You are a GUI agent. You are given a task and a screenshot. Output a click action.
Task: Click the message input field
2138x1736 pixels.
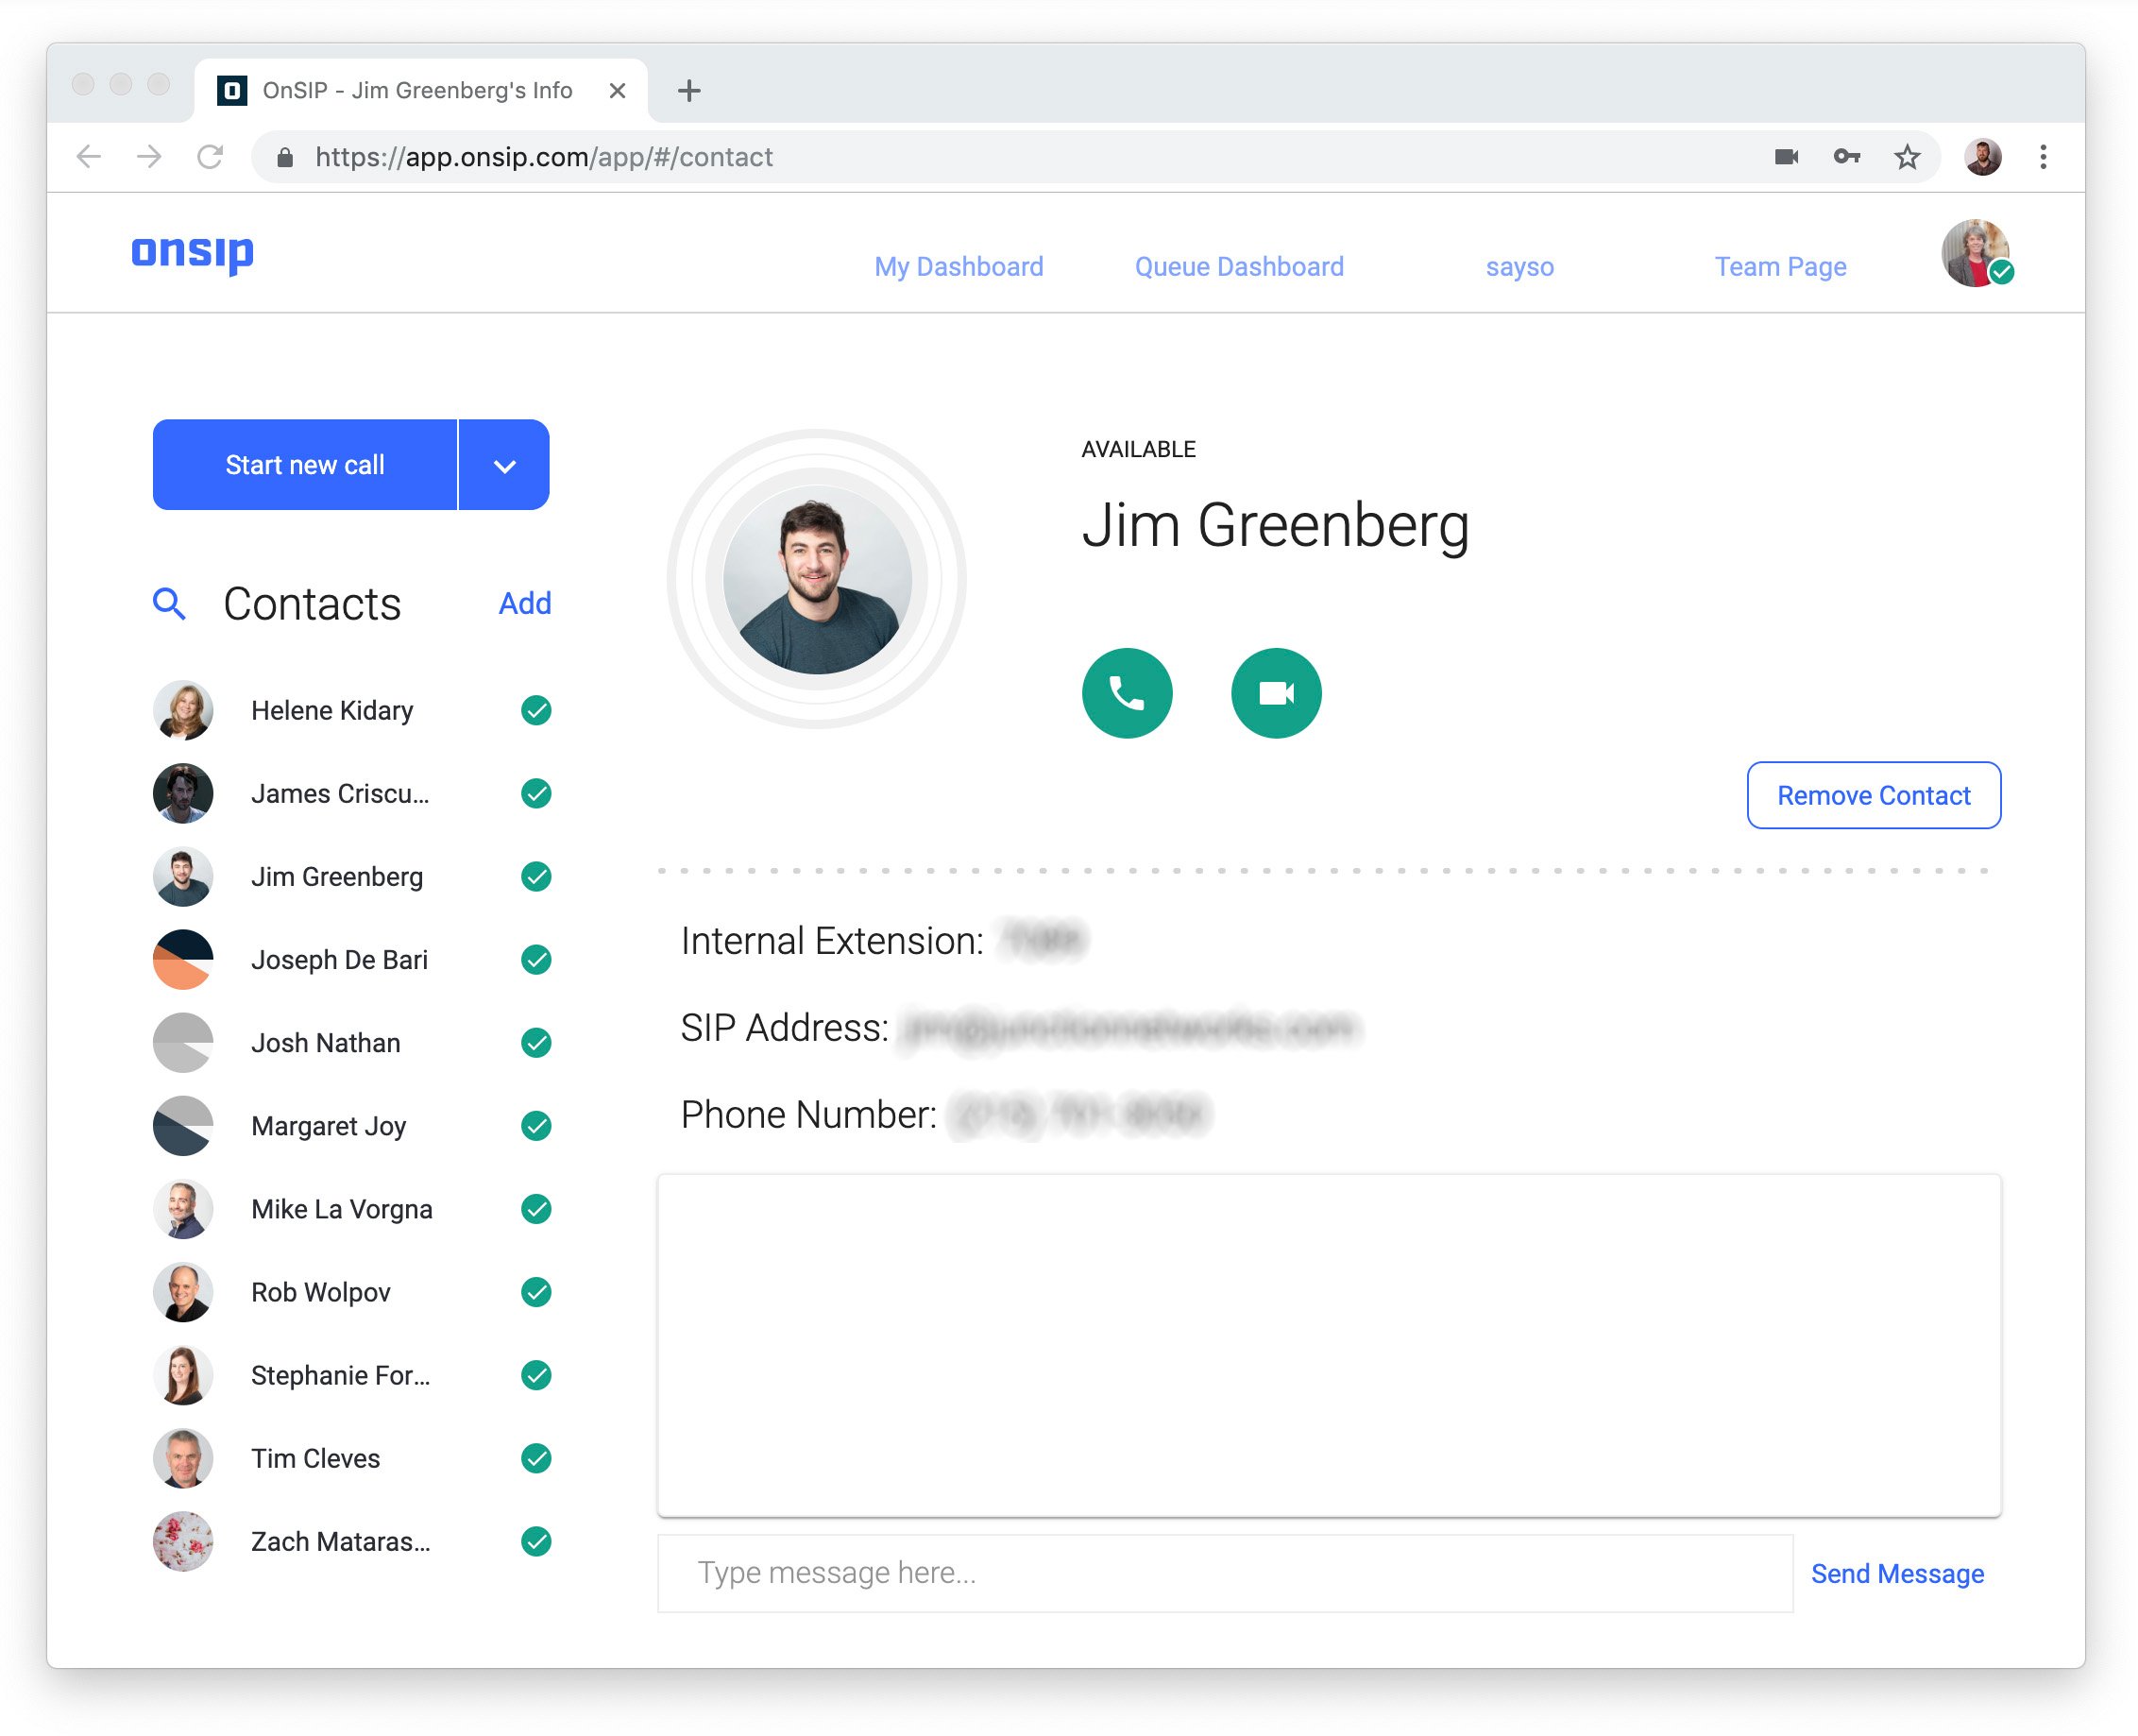[x=1100, y=1572]
